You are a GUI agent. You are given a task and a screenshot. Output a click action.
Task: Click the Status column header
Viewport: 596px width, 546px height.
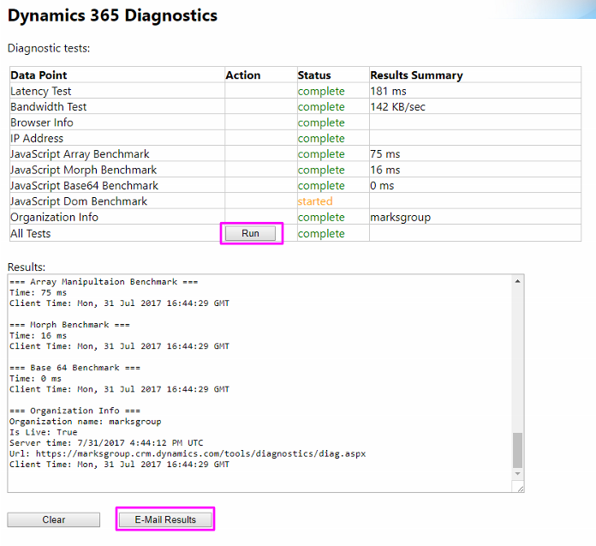[x=314, y=75]
